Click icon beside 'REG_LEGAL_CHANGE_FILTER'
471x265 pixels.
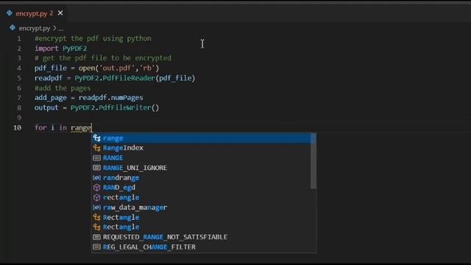click(x=96, y=247)
